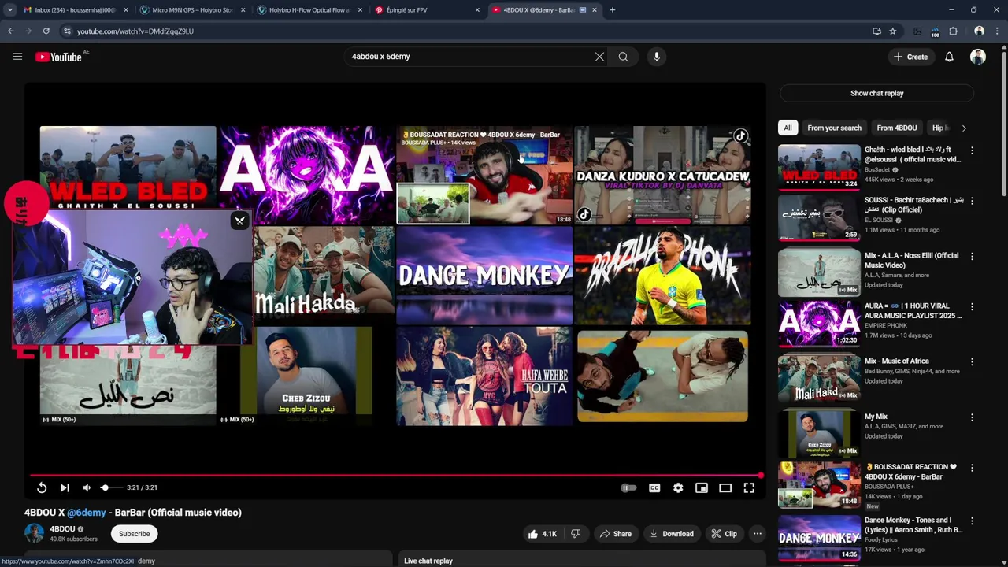Mute the video volume
The image size is (1008, 567).
click(x=87, y=488)
